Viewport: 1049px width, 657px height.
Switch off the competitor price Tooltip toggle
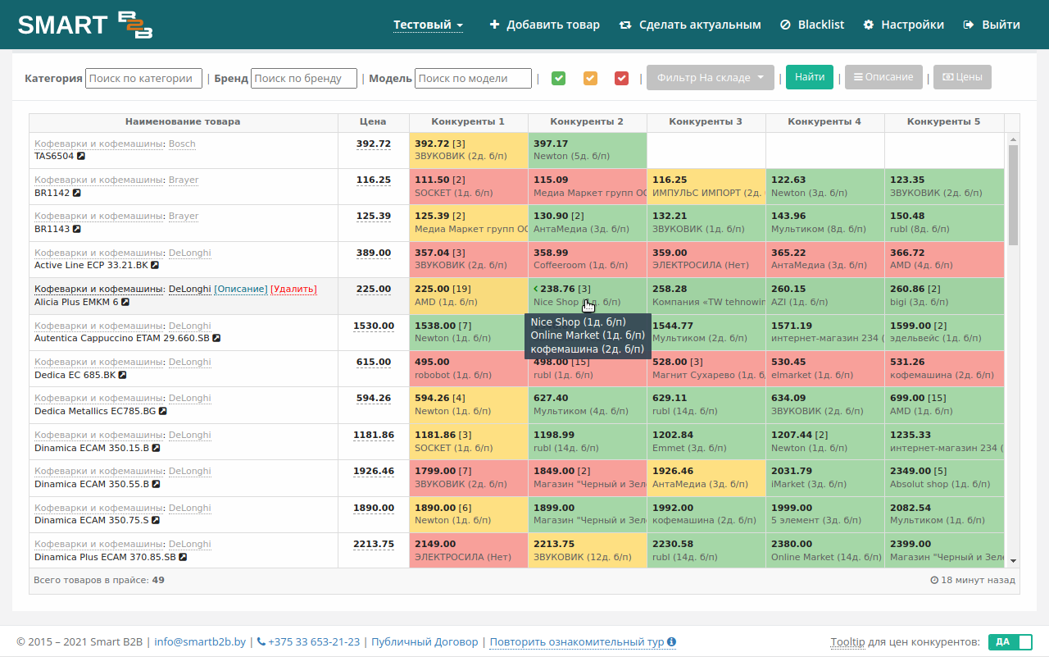pyautogui.click(x=1010, y=642)
